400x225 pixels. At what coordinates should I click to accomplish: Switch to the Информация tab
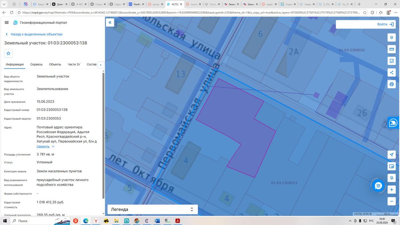pos(15,64)
